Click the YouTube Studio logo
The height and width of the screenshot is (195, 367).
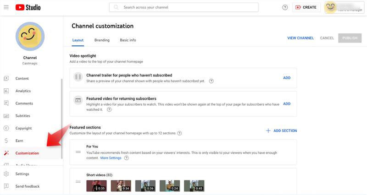28,7
